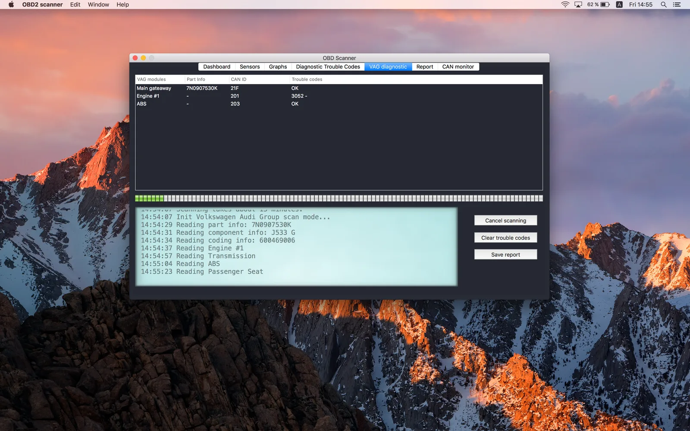690x431 pixels.
Task: Open the Diagnostic Trouble Codes tab
Action: pos(328,67)
